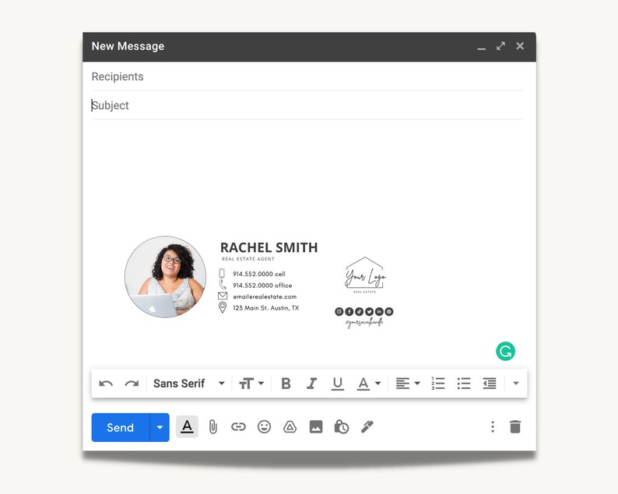Open the Pinterest icon in signature
This screenshot has height=494, width=618.
point(389,312)
